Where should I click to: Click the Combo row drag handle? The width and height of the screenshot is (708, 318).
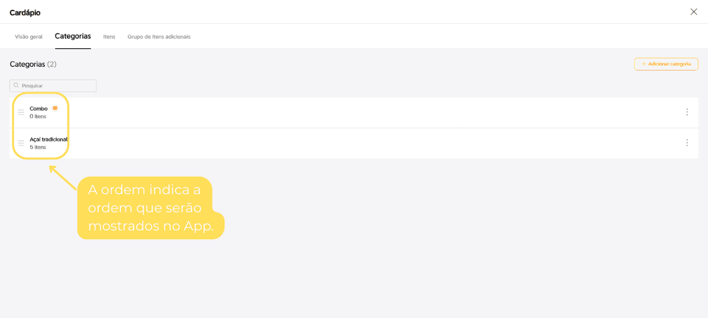point(21,112)
